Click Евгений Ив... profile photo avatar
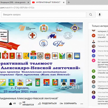The width and height of the screenshot is (108, 108). pos(93,42)
